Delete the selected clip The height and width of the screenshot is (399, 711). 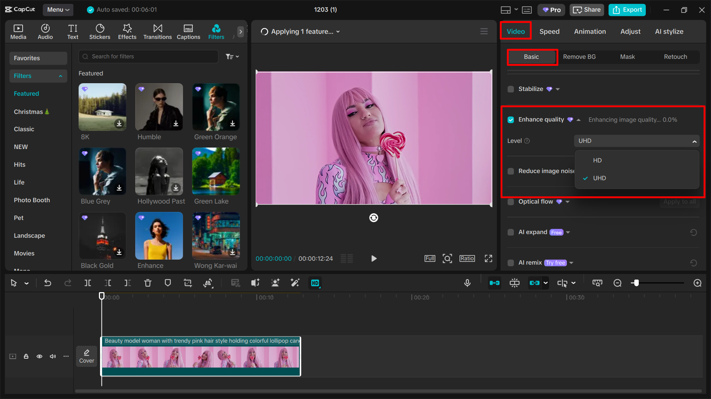click(x=148, y=283)
